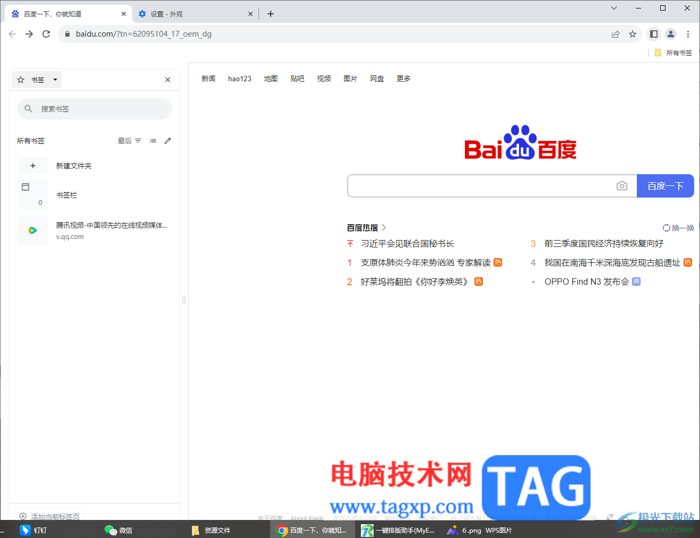Open the 贴吧 link

click(x=297, y=79)
